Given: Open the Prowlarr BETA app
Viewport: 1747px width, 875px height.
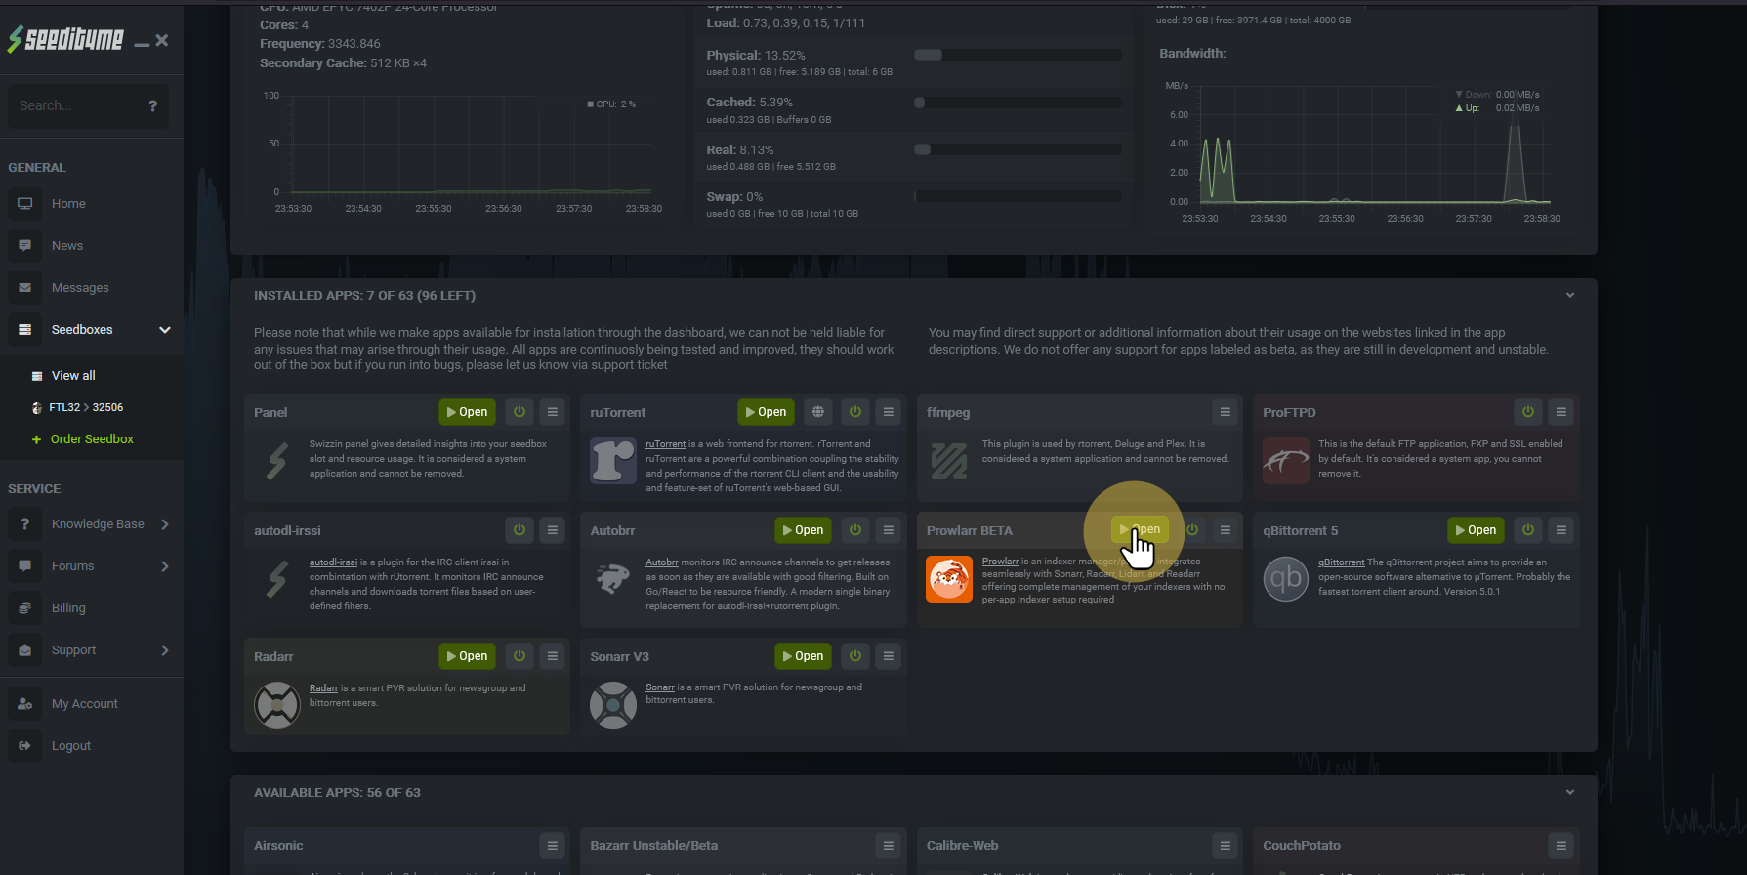Looking at the screenshot, I should (x=1140, y=529).
